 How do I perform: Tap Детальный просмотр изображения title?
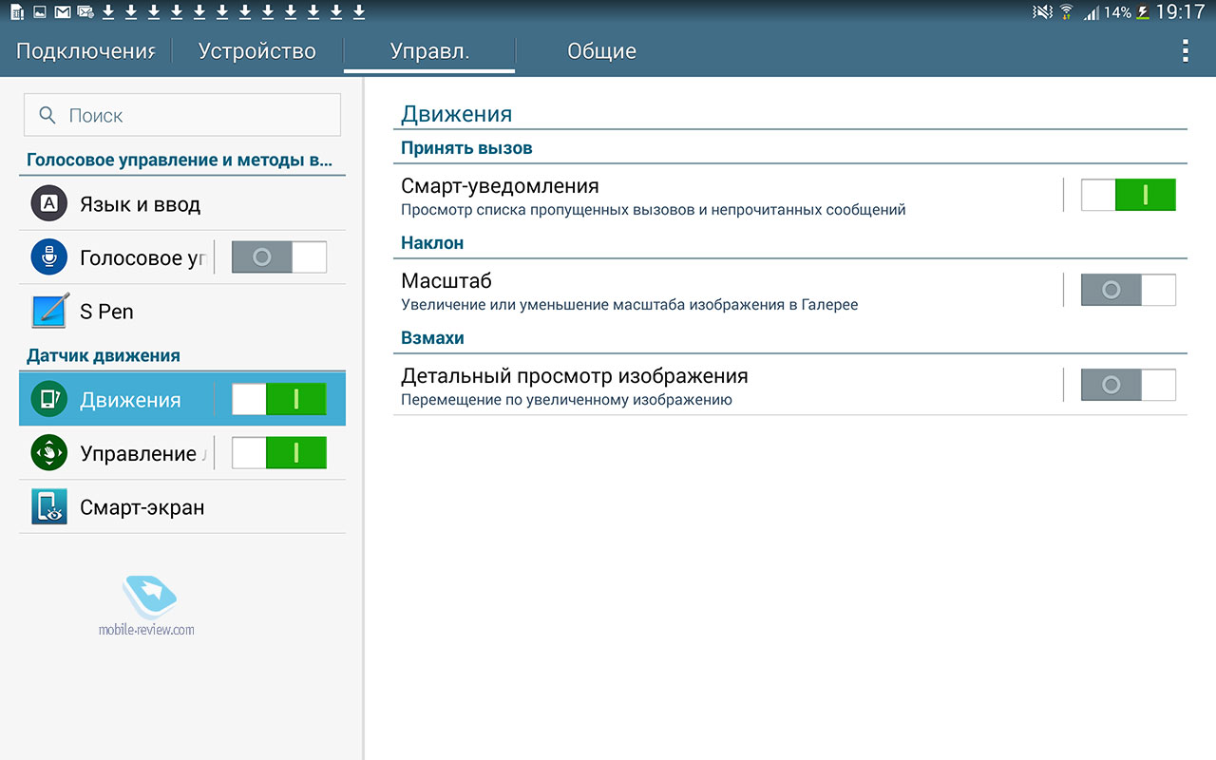(575, 376)
